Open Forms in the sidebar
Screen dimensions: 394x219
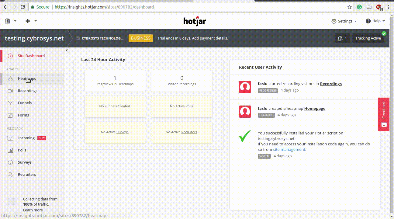tap(23, 115)
